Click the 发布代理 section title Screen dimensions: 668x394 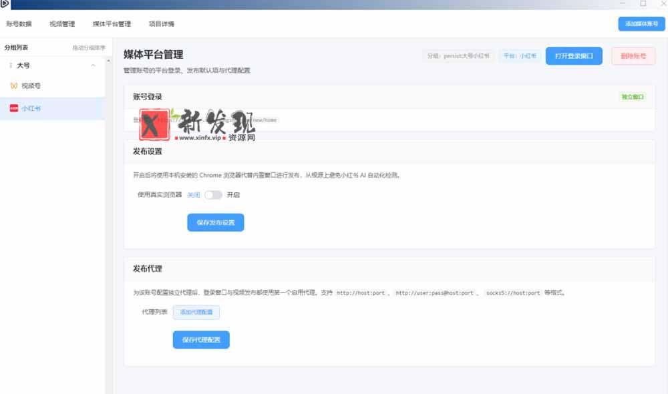pos(148,268)
